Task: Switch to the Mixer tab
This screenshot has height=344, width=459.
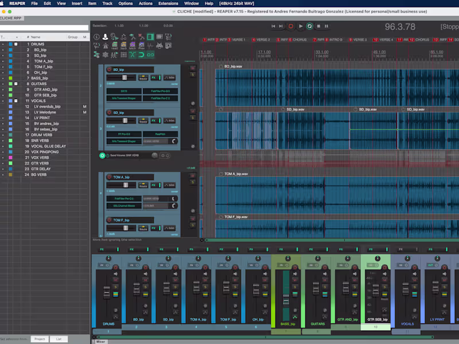Action: coord(100,341)
